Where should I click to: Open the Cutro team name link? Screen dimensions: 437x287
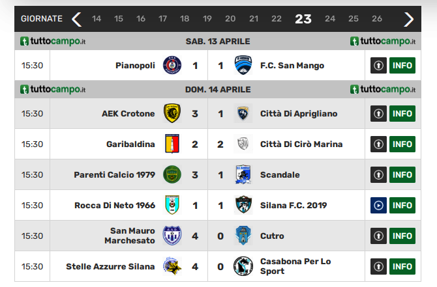(272, 236)
